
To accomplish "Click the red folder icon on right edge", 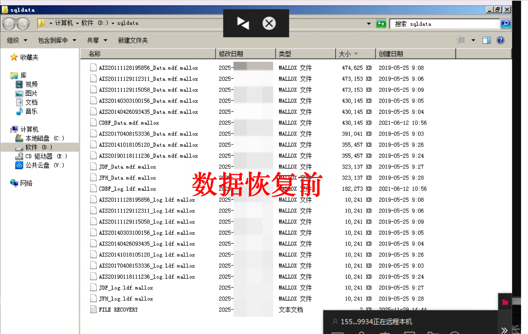I will click(x=505, y=302).
